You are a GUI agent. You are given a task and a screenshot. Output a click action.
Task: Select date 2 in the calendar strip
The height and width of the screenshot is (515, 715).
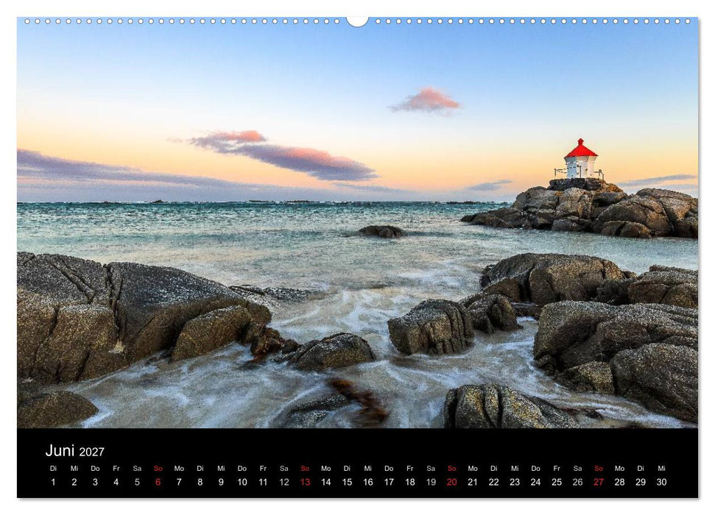tap(74, 482)
